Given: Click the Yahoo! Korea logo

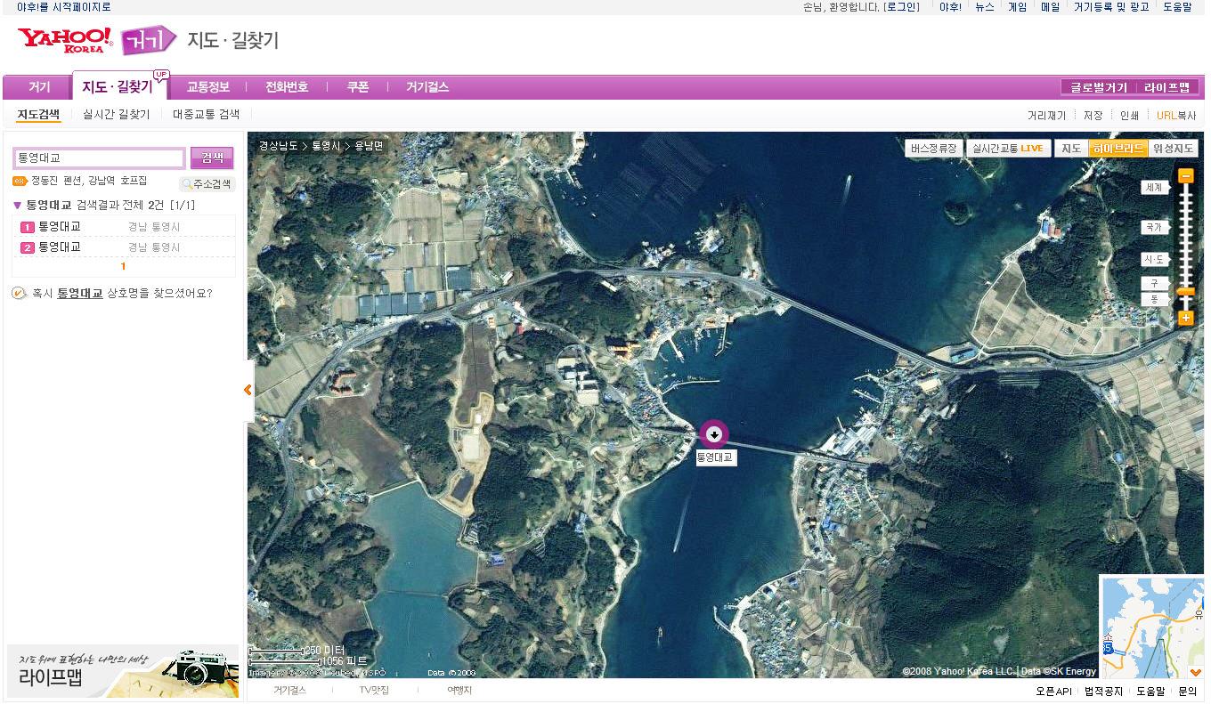Looking at the screenshot, I should pos(65,40).
